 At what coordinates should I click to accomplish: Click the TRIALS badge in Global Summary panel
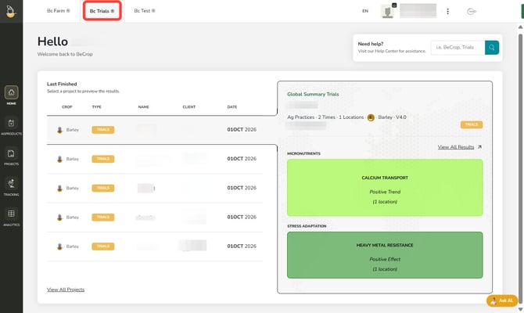point(471,124)
